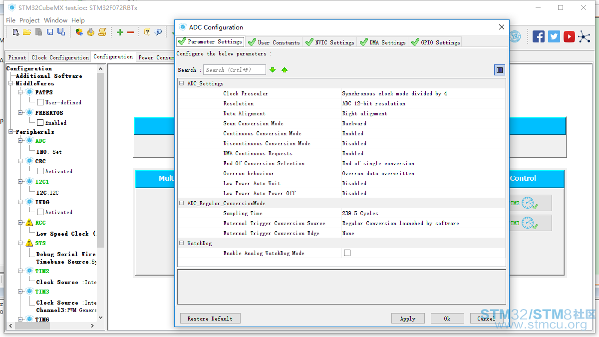Click the green plus toolbar icon
This screenshot has height=337, width=599.
click(x=120, y=32)
